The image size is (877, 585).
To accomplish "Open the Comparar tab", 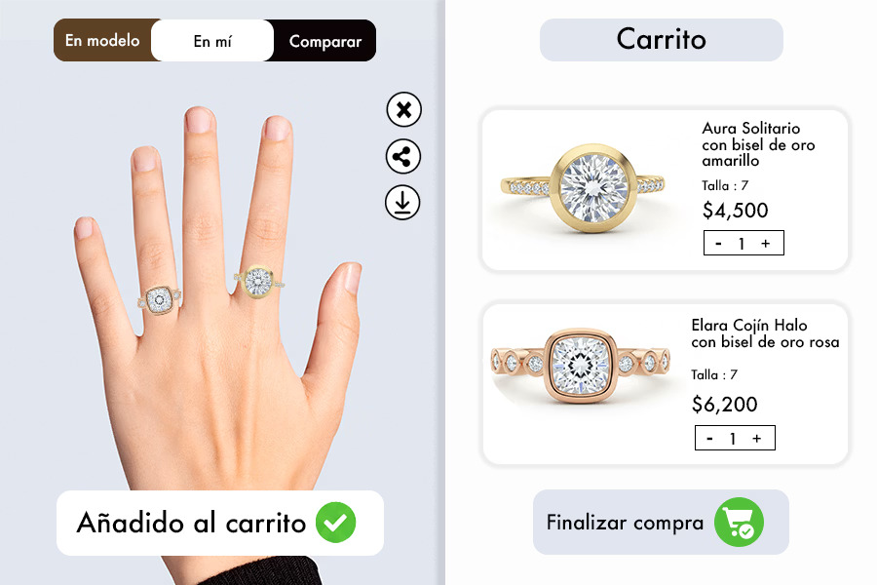I will 324,40.
